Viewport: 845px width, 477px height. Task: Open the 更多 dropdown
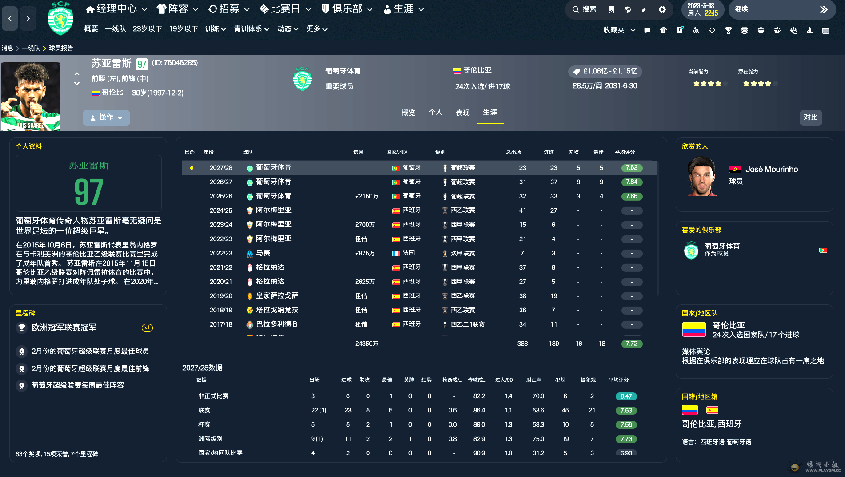317,29
